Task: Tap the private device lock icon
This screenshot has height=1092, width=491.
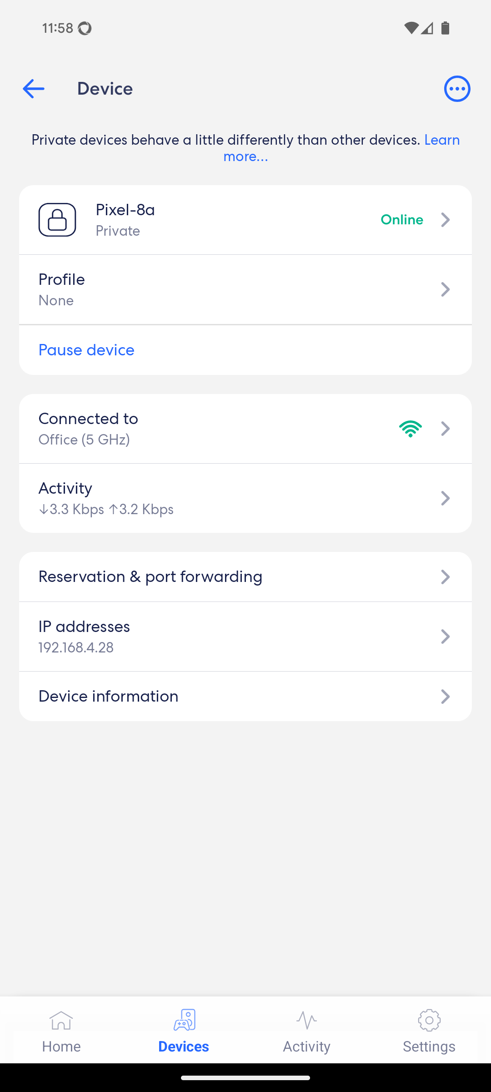Action: point(57,220)
